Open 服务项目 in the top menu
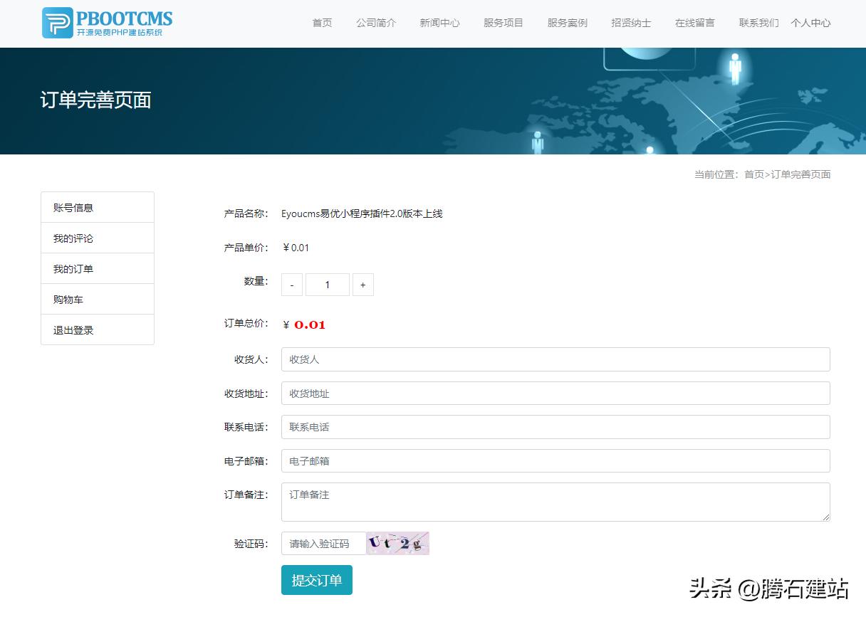The height and width of the screenshot is (617, 866). click(x=504, y=23)
